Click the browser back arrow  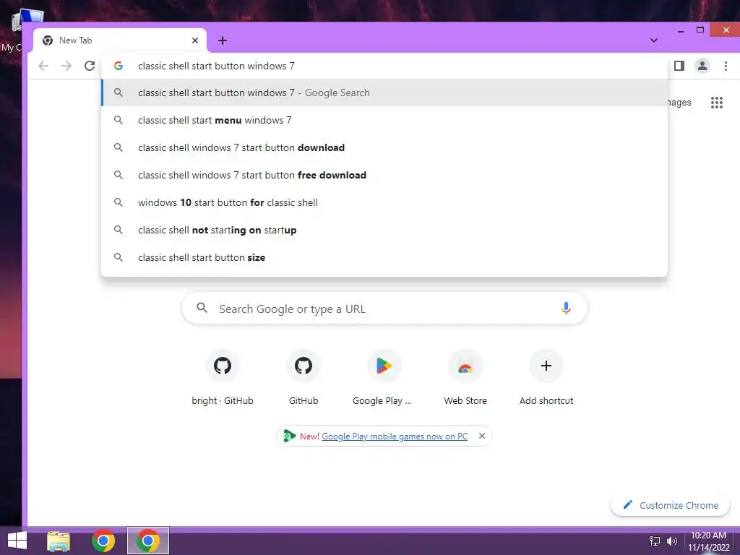click(43, 66)
